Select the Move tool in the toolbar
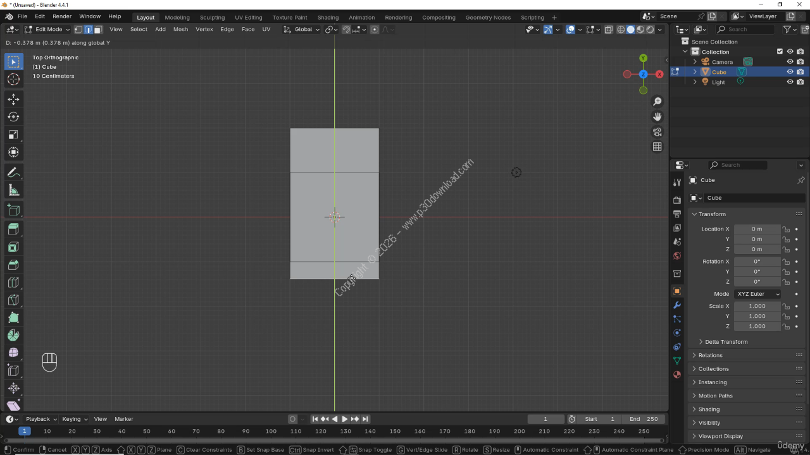 pos(13,99)
